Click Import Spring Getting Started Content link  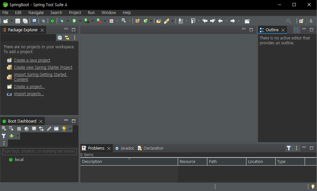coord(41,77)
